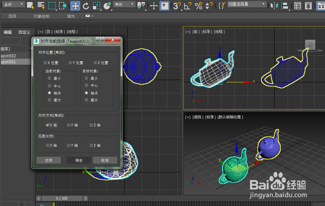The image size is (325, 206).
Task: Check the Z 轴 align orientation checkbox
Action: 91,125
